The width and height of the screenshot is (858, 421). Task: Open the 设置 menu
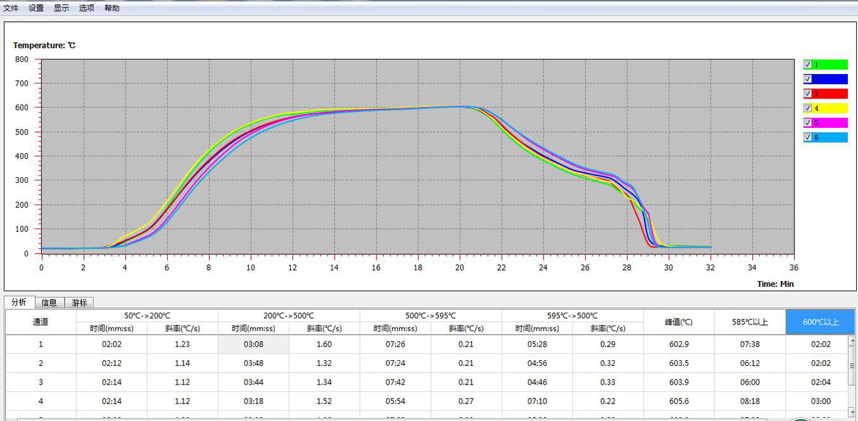click(36, 8)
